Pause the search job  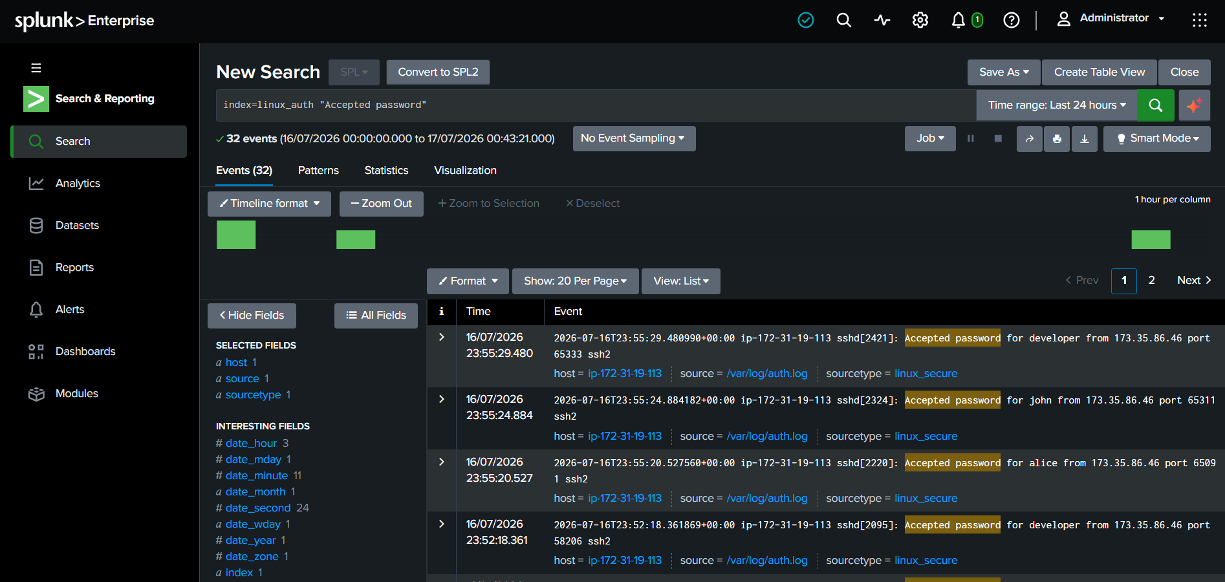[971, 139]
